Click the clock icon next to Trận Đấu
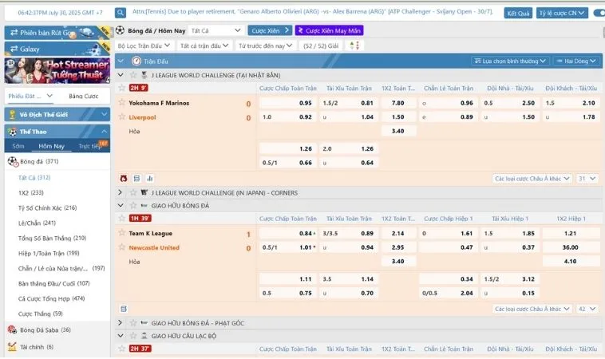 pos(136,61)
